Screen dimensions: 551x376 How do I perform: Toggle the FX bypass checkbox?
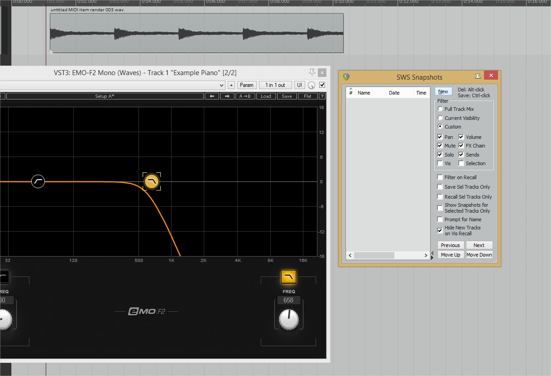click(322, 85)
